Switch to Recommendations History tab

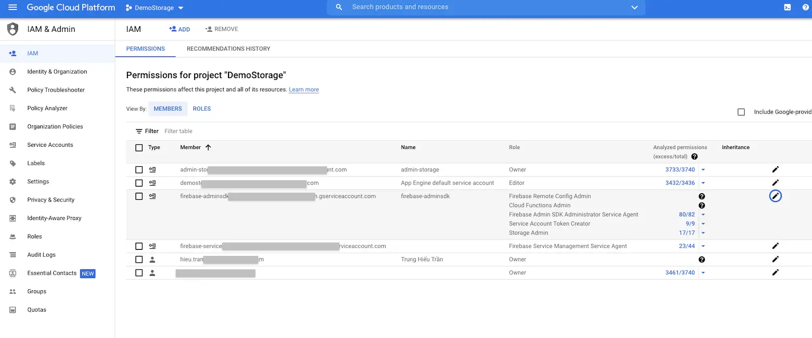(228, 49)
